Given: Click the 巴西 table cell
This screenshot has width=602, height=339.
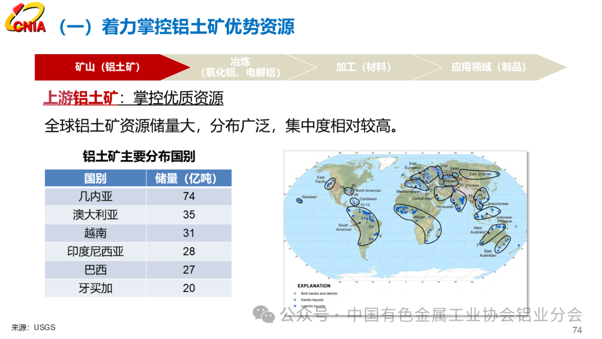Looking at the screenshot, I should 95,270.
